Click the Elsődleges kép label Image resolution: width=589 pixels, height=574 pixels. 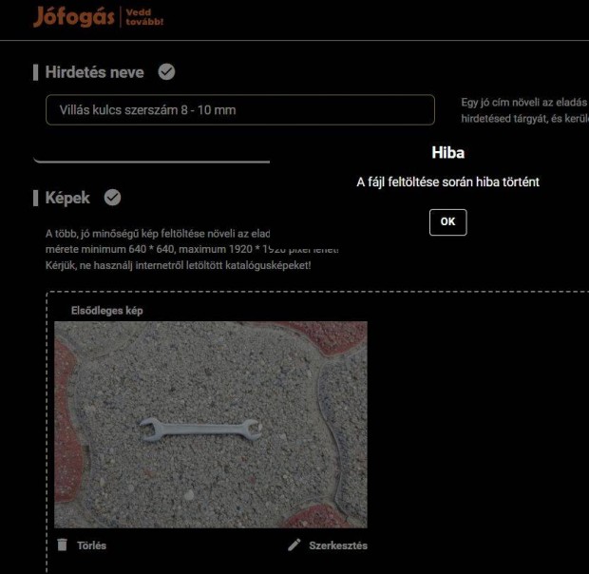(x=107, y=311)
